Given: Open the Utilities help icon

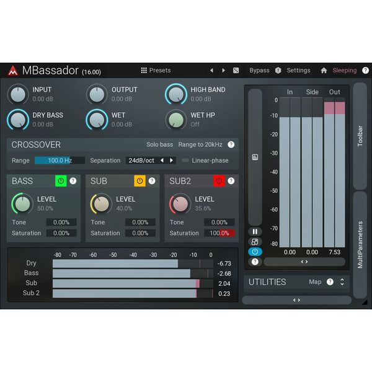Looking at the screenshot, I should tap(330, 282).
